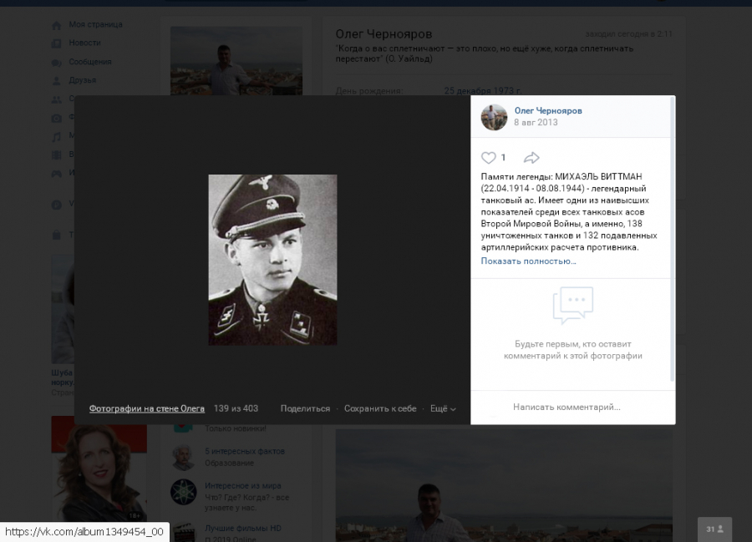752x542 pixels.
Task: Click the home icon beside Моя страница
Action: click(x=56, y=25)
